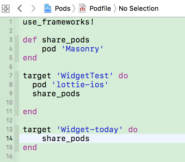Open the Podfile breadcrumb segment
This screenshot has height=162, width=185.
100,8
